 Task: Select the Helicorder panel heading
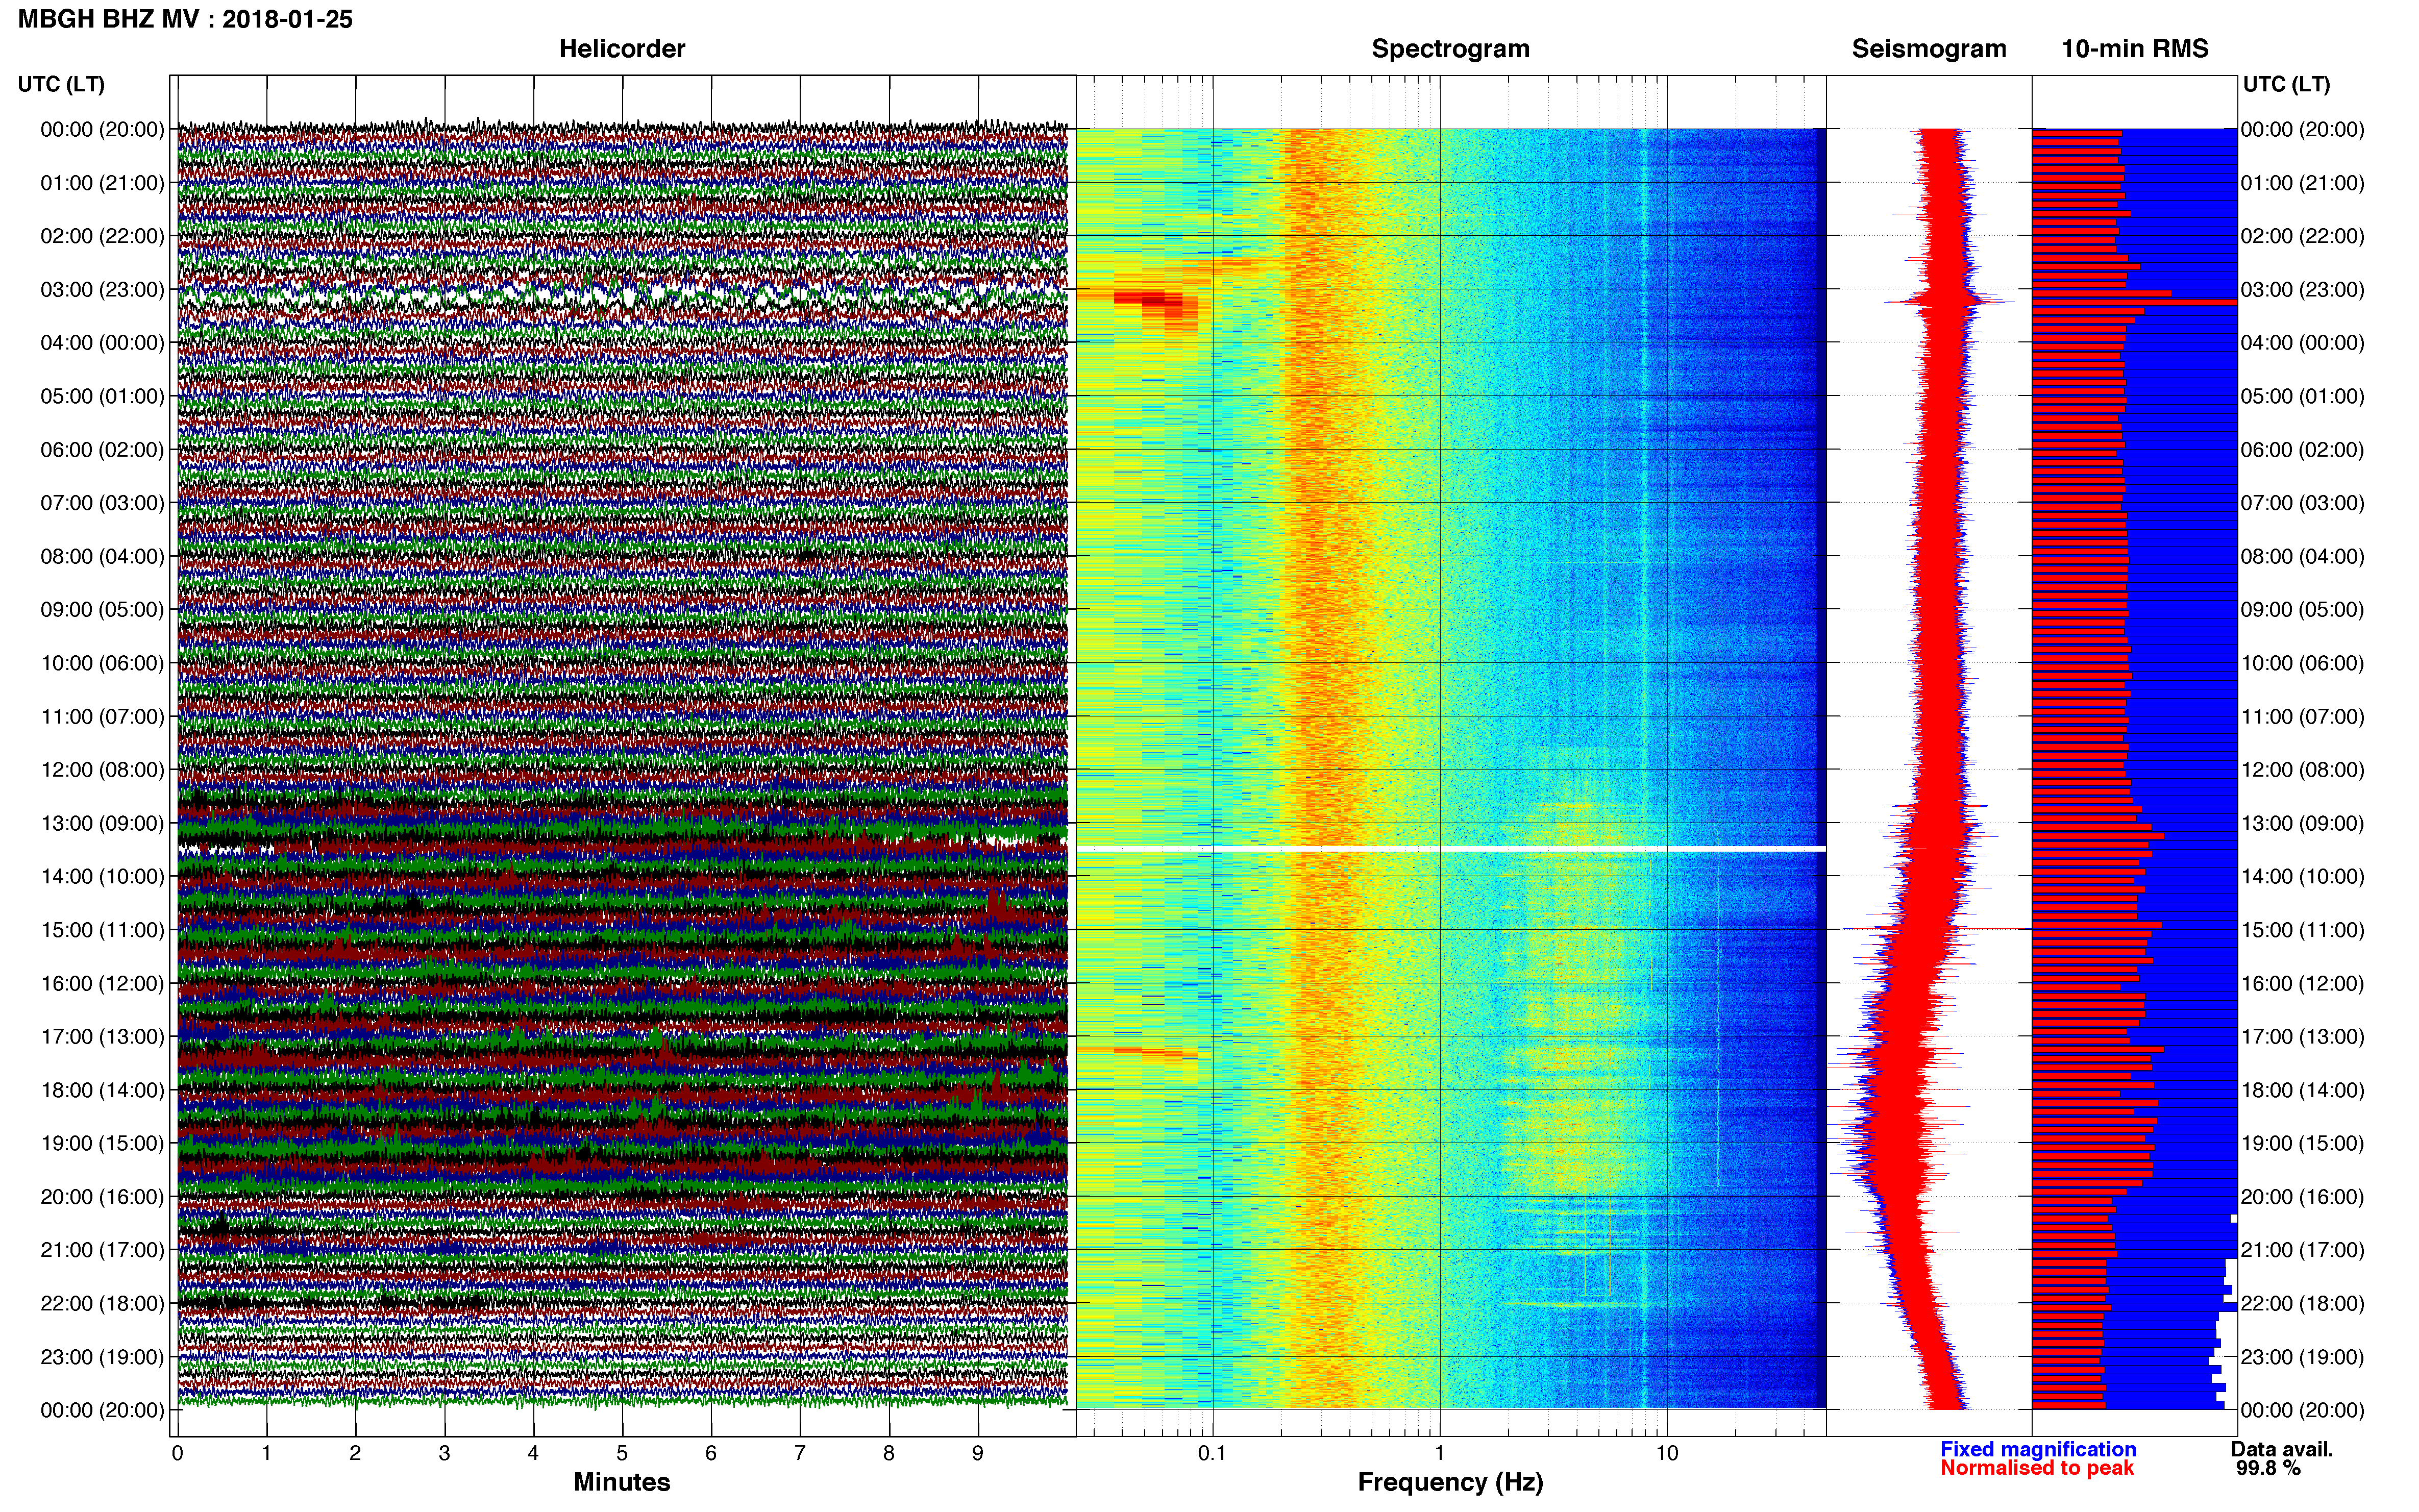point(622,49)
